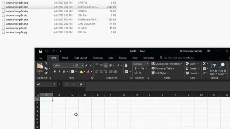Click the Copy icon in Clipboard group
Image resolution: width=230 pixels, height=129 pixels.
tap(46, 68)
